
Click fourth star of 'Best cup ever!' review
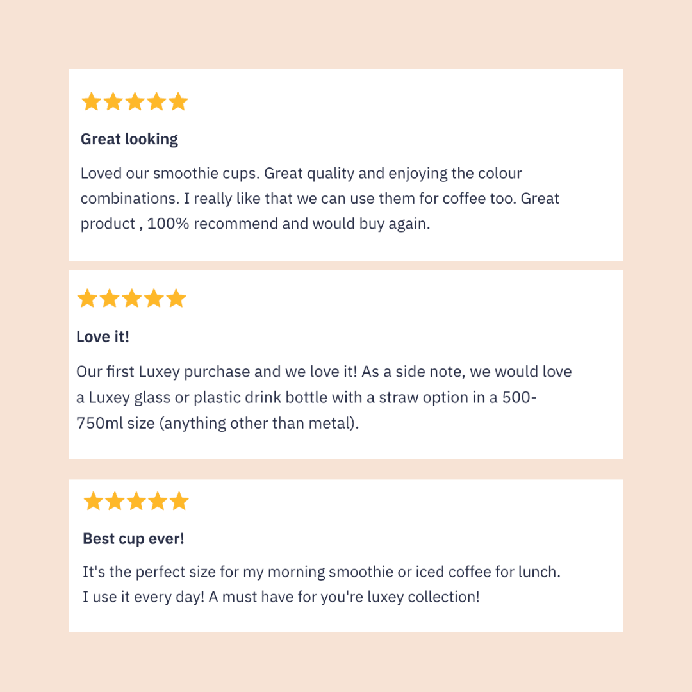158,501
